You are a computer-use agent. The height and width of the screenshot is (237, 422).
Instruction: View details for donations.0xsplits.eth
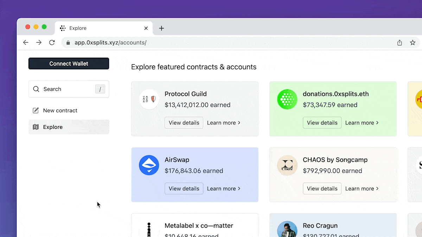click(x=322, y=123)
